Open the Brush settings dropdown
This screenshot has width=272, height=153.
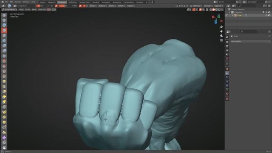pyautogui.click(x=93, y=6)
